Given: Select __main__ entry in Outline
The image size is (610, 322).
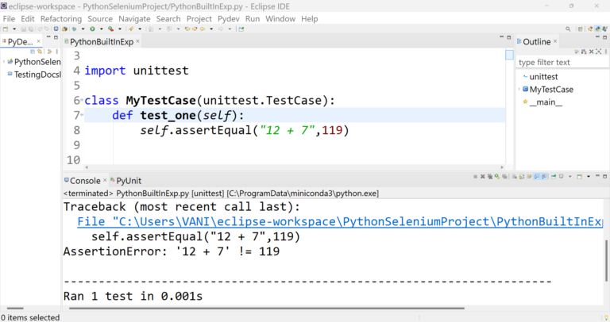Looking at the screenshot, I should 542,102.
